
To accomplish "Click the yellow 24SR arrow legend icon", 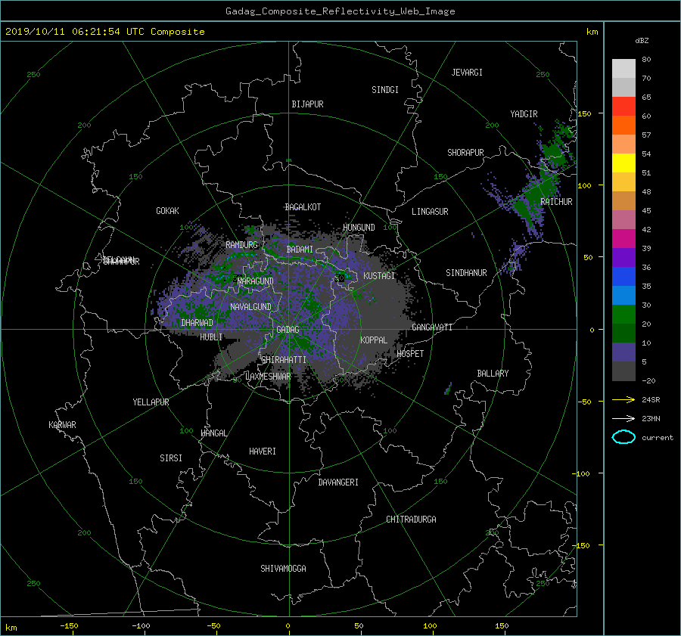I will [x=623, y=399].
